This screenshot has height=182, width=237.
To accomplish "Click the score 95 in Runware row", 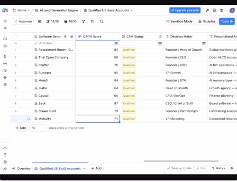I will coord(116,73).
